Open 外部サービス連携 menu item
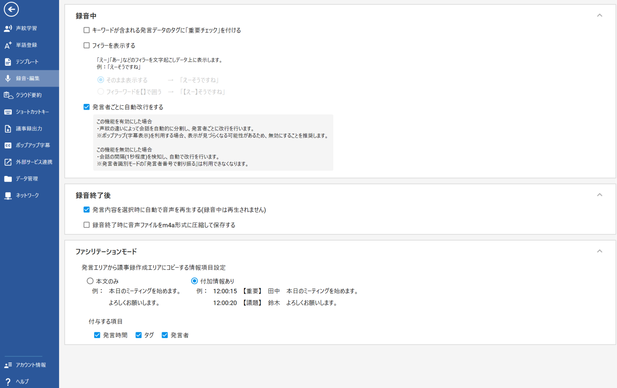The image size is (617, 388). pyautogui.click(x=34, y=162)
